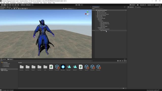Open the Layers dropdown
The height and width of the screenshot is (91, 162).
click(150, 5)
